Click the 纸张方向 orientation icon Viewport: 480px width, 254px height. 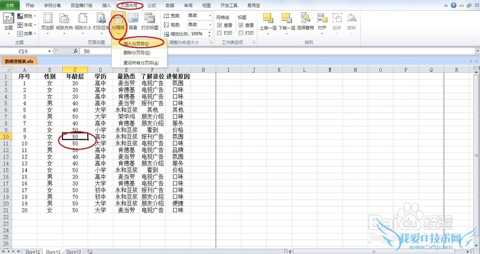[64, 18]
